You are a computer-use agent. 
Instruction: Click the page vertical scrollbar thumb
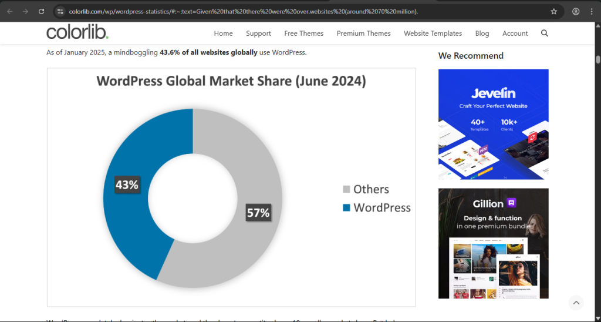coord(598,60)
